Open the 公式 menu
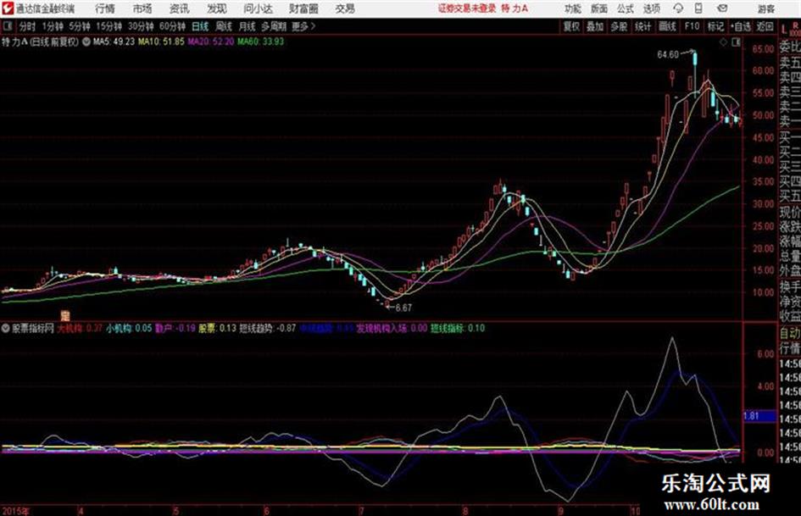Viewport: 801px width, 516px height. tap(626, 8)
